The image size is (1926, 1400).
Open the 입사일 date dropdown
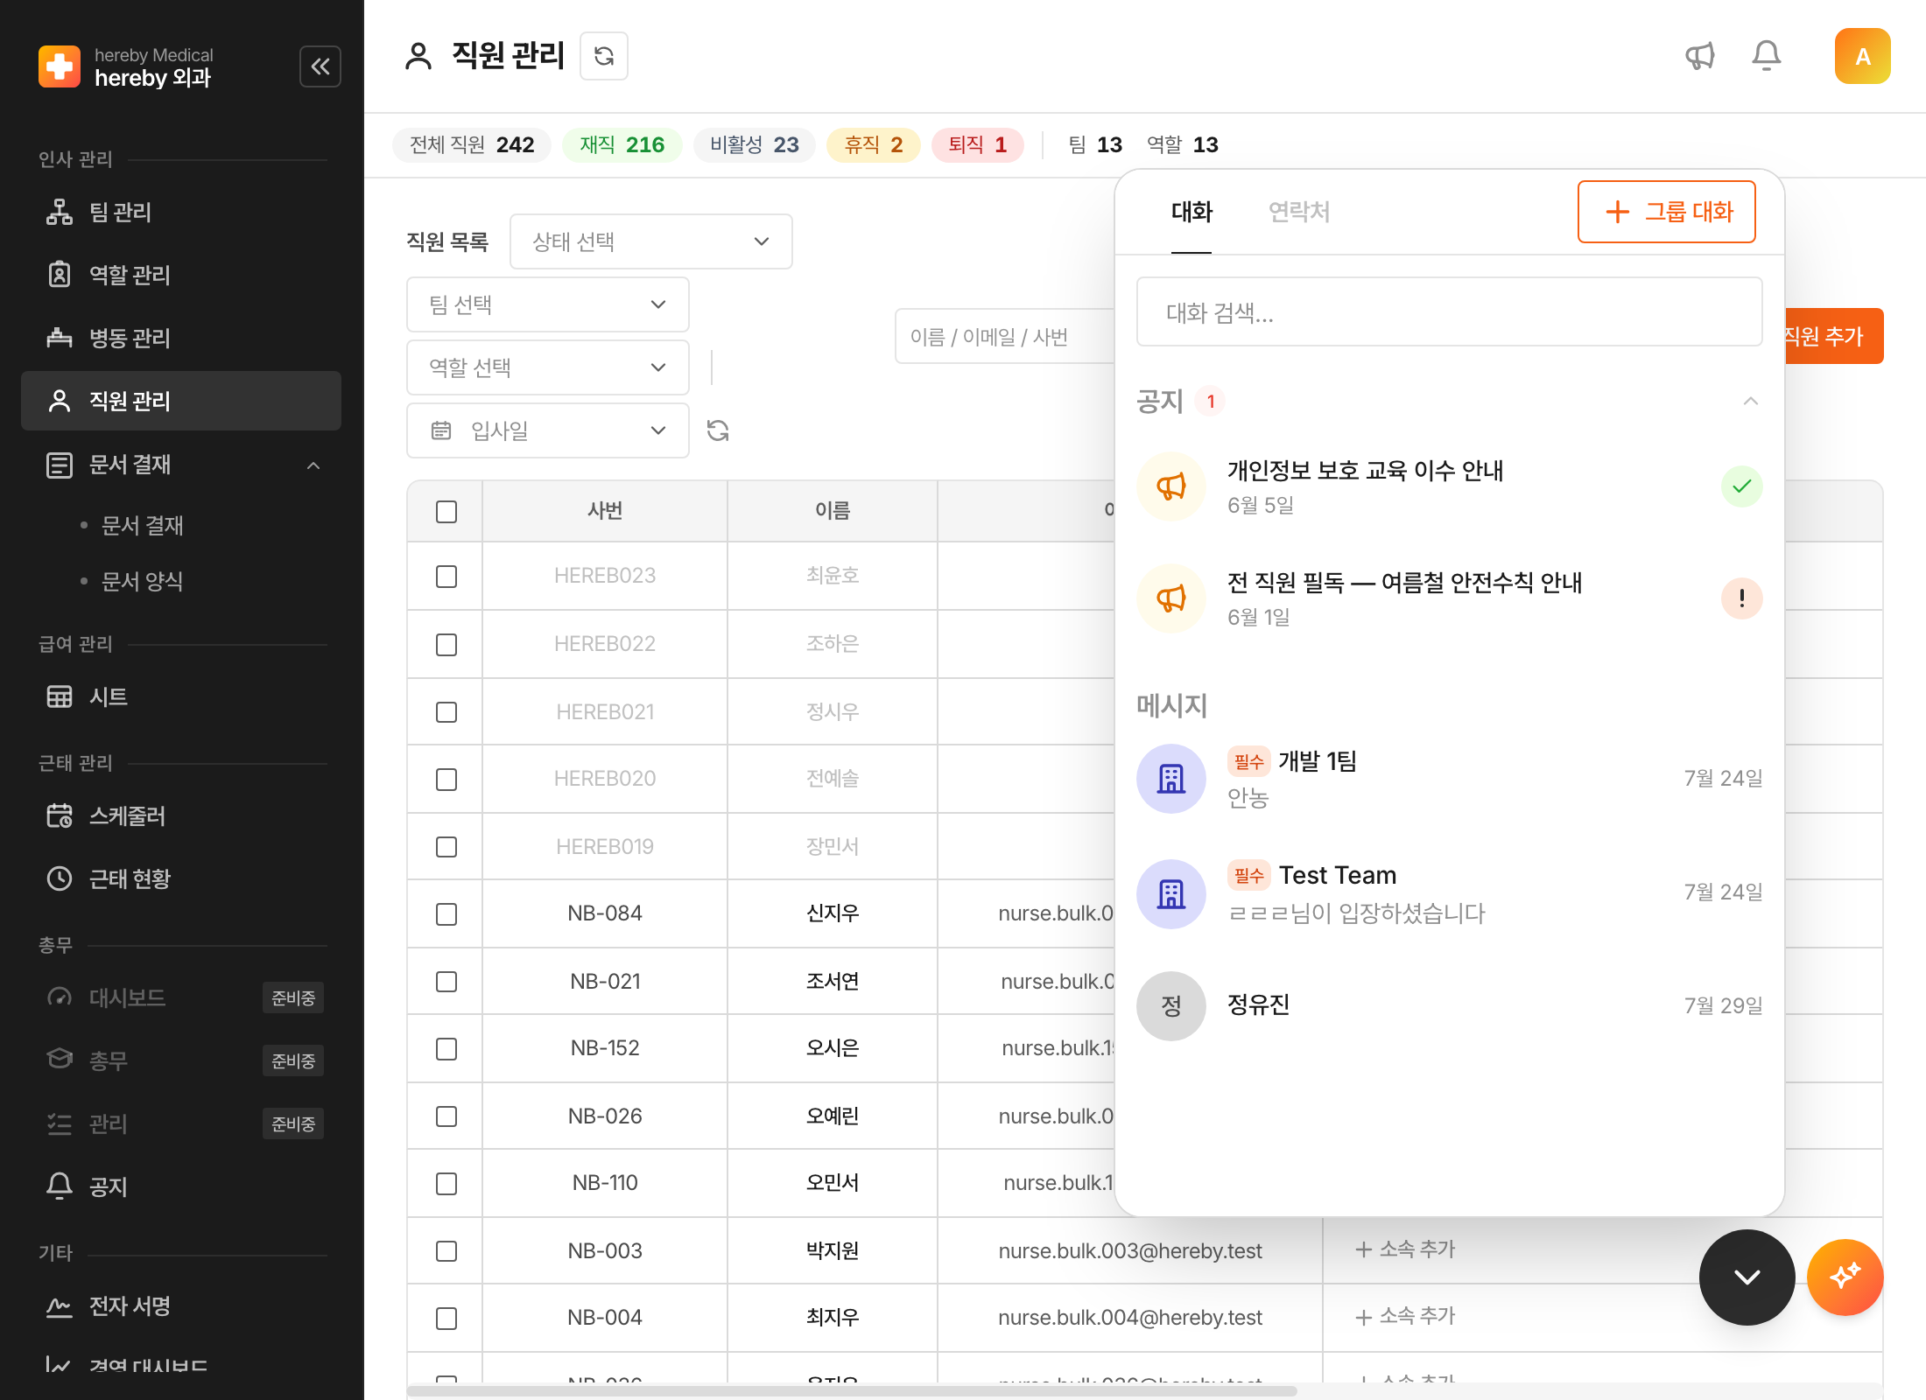(548, 430)
